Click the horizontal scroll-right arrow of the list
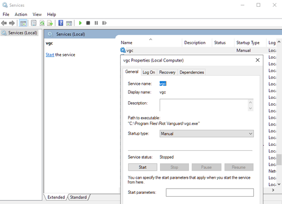This screenshot has width=282, height=204. 273,190
